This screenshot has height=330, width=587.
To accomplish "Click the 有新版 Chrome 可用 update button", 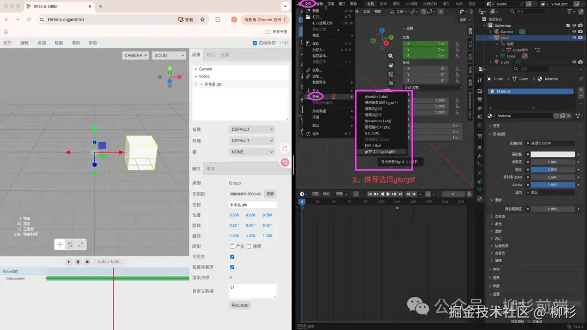I will (265, 20).
